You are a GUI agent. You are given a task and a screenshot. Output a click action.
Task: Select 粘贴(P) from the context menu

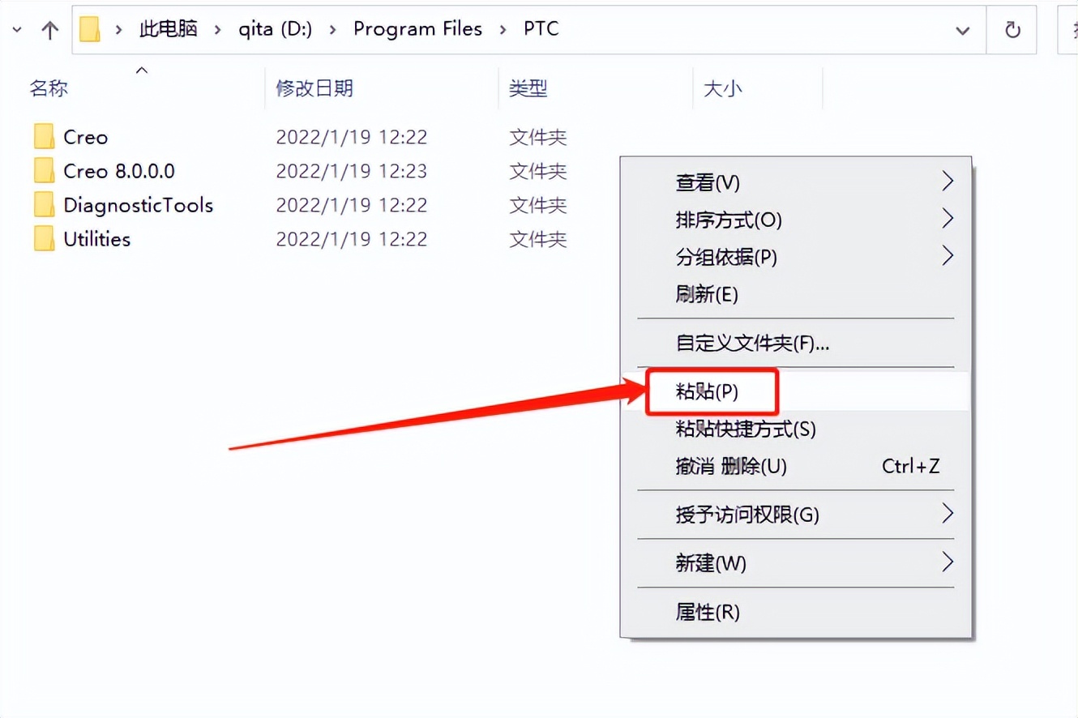tap(711, 391)
